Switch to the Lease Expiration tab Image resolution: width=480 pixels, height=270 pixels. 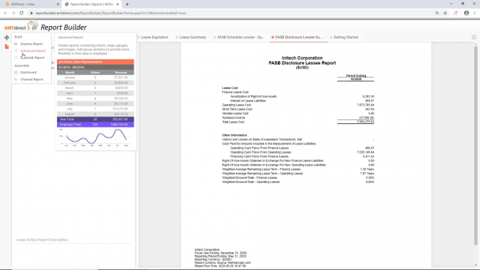click(x=154, y=37)
